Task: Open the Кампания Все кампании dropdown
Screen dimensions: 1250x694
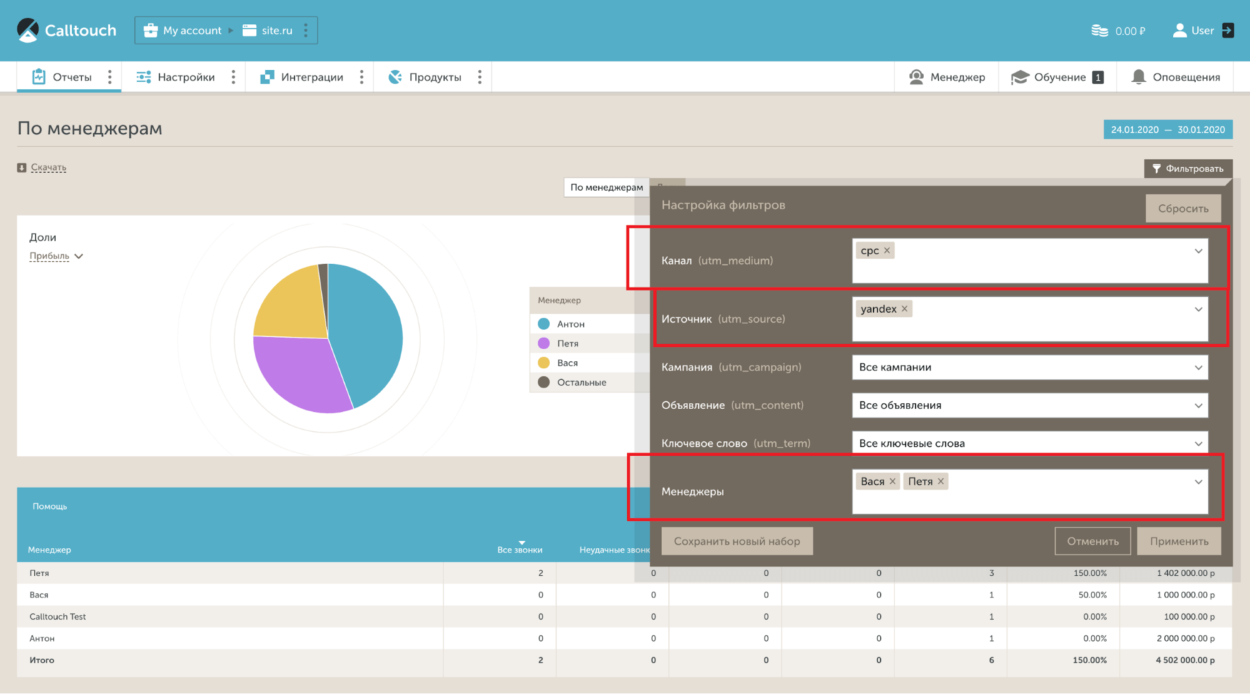Action: tap(1030, 367)
